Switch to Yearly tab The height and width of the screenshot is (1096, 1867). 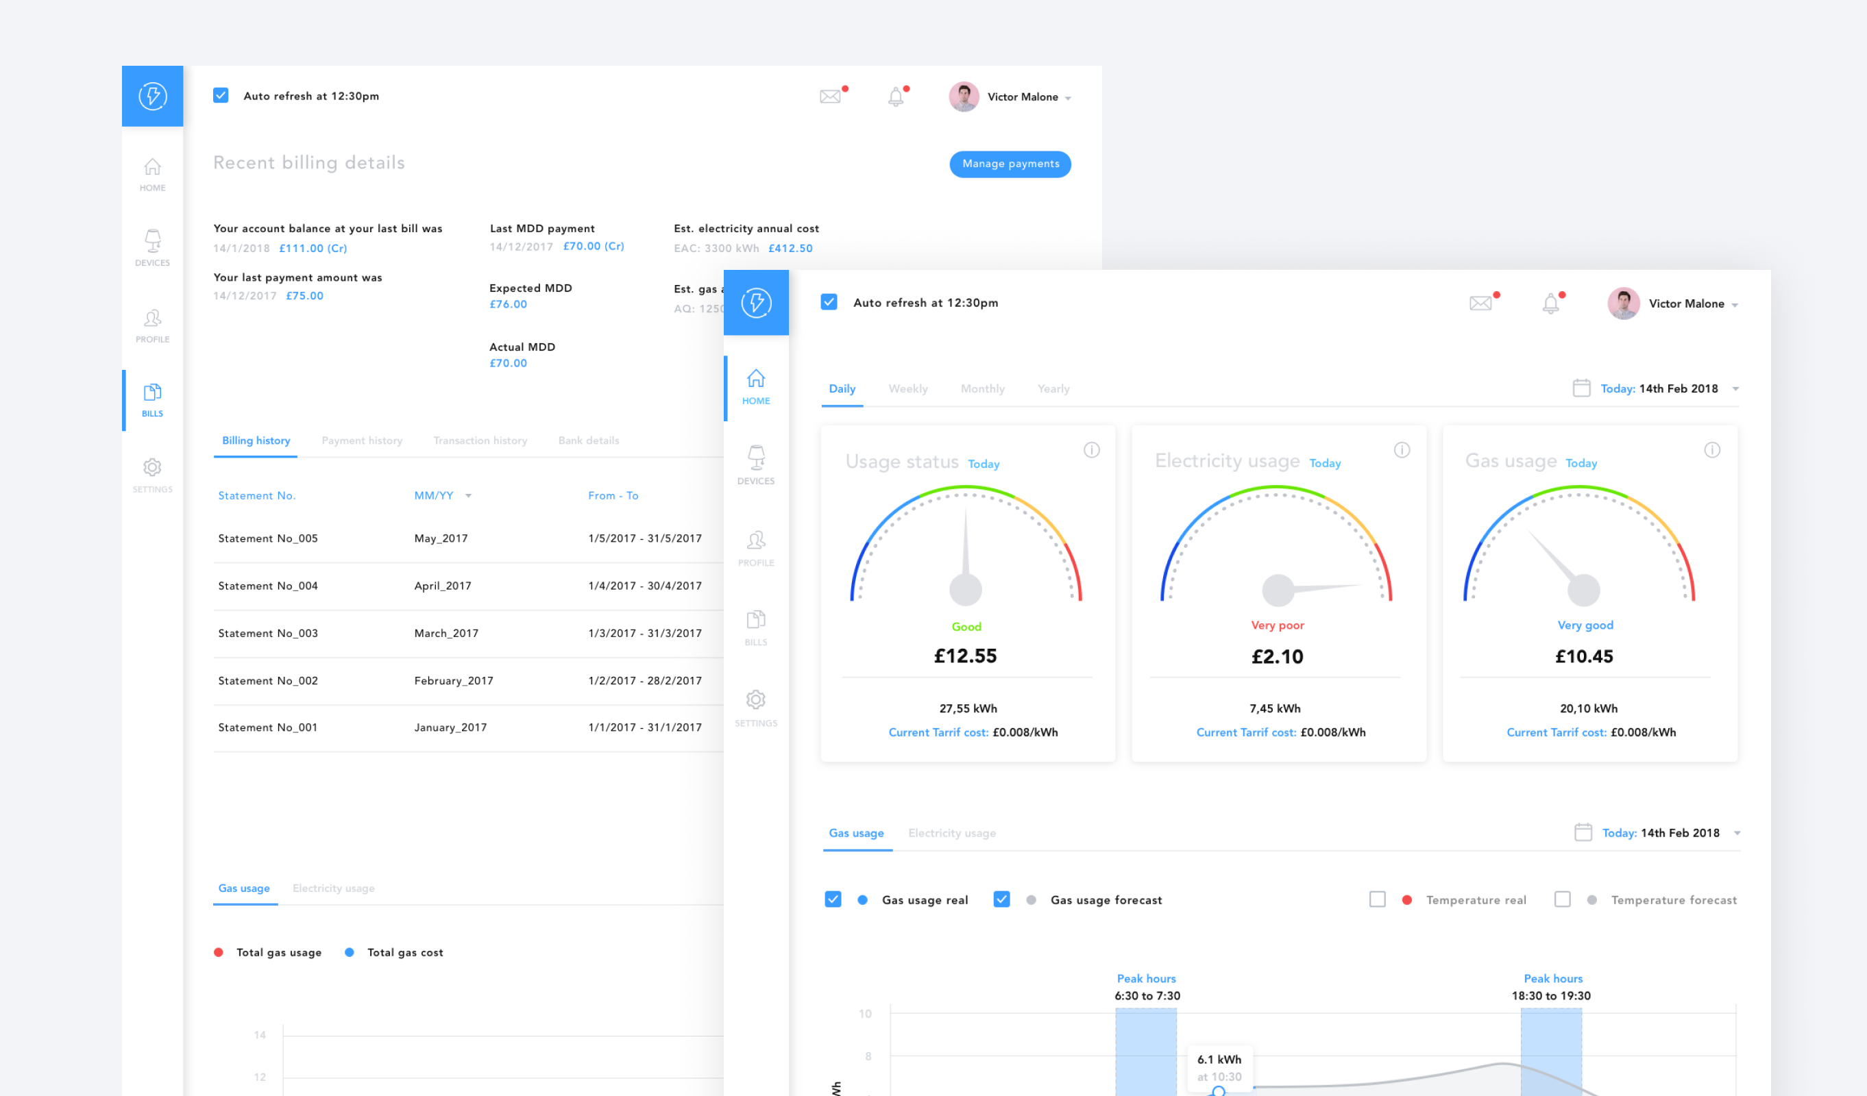point(1053,389)
